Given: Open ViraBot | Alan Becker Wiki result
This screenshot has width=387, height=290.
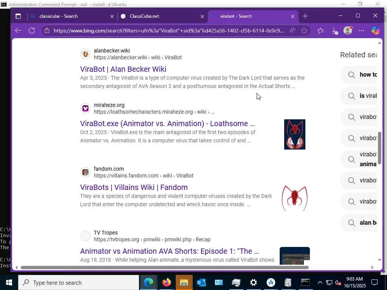Looking at the screenshot, I should point(123,69).
